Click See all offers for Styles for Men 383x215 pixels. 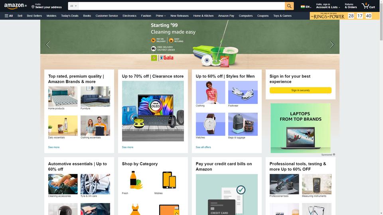pyautogui.click(x=203, y=147)
